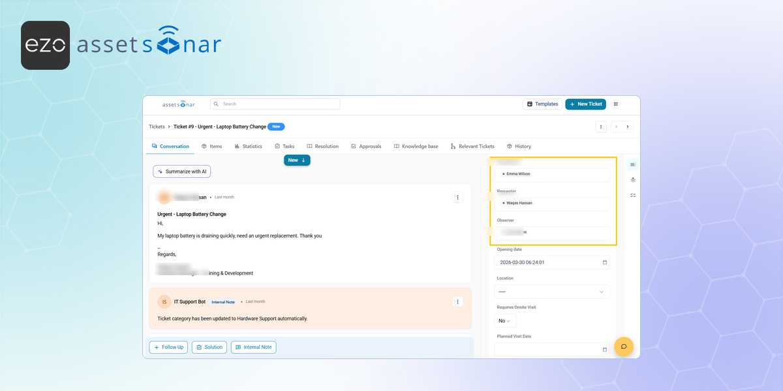Click the Planned Visit Date field
The height and width of the screenshot is (391, 783).
click(552, 349)
